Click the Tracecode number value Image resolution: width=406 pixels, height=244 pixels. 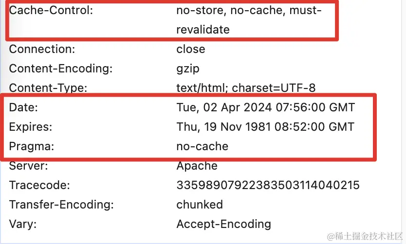tap(268, 185)
